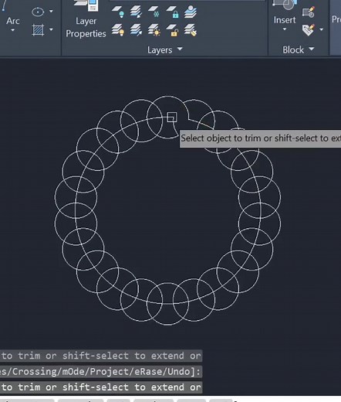
Task: Open the Hatch tool dropdown arrow
Action: pos(51,29)
